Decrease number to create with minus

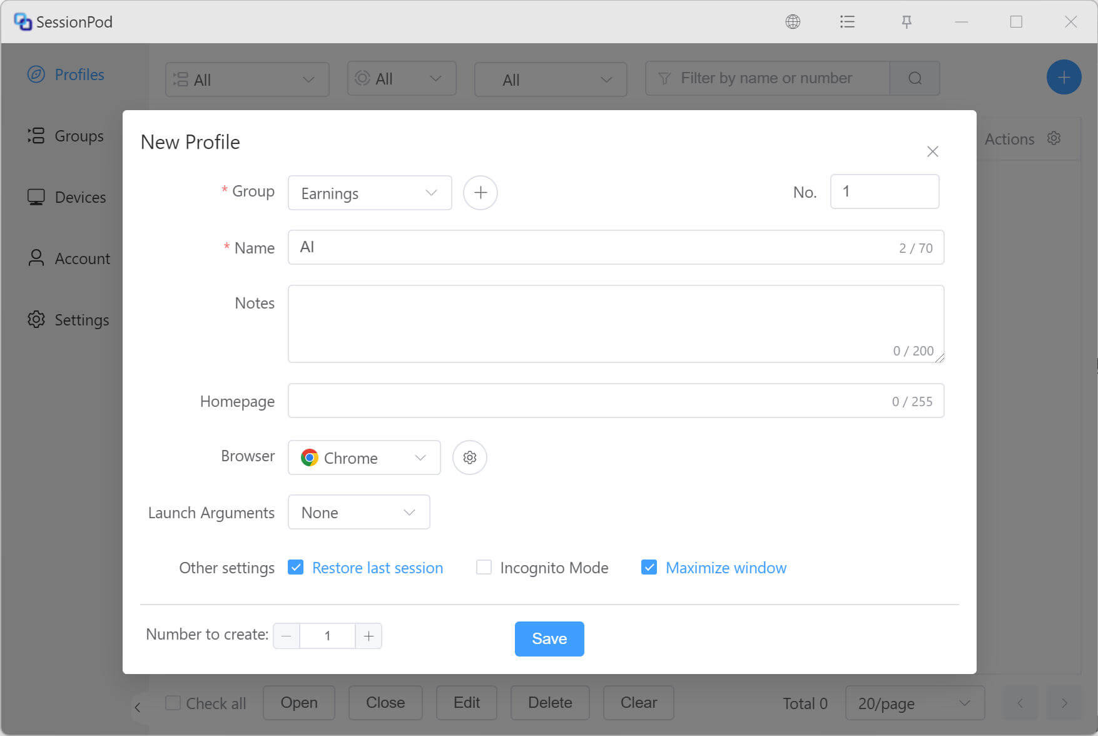(x=287, y=636)
